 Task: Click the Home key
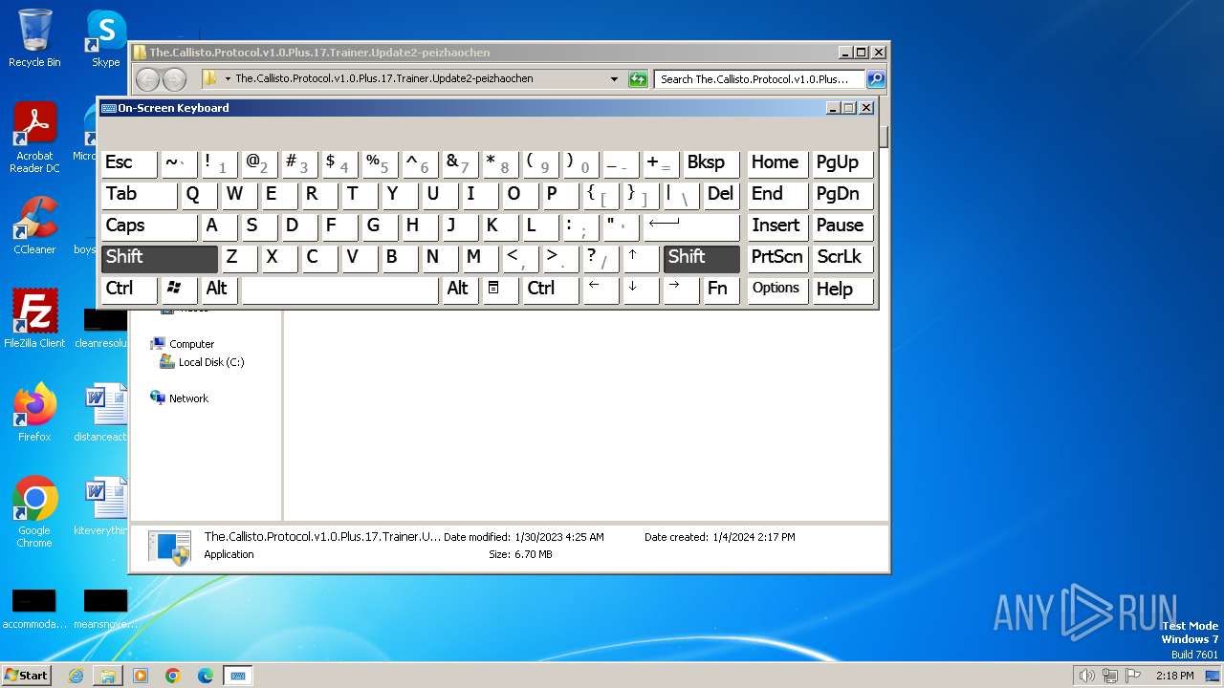(x=777, y=162)
